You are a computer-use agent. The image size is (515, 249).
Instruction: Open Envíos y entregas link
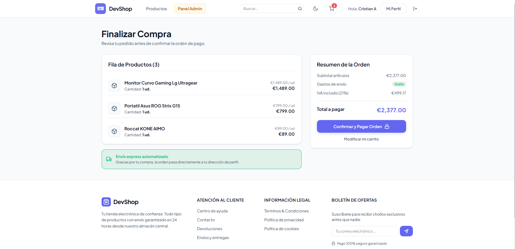coord(213,238)
